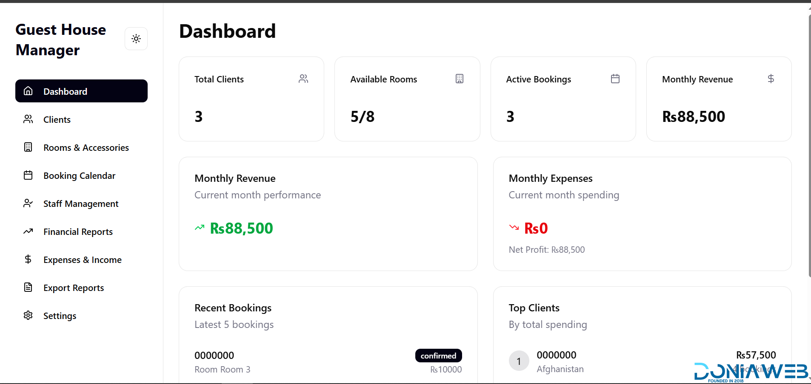Navigate to Export Reports

pos(74,288)
